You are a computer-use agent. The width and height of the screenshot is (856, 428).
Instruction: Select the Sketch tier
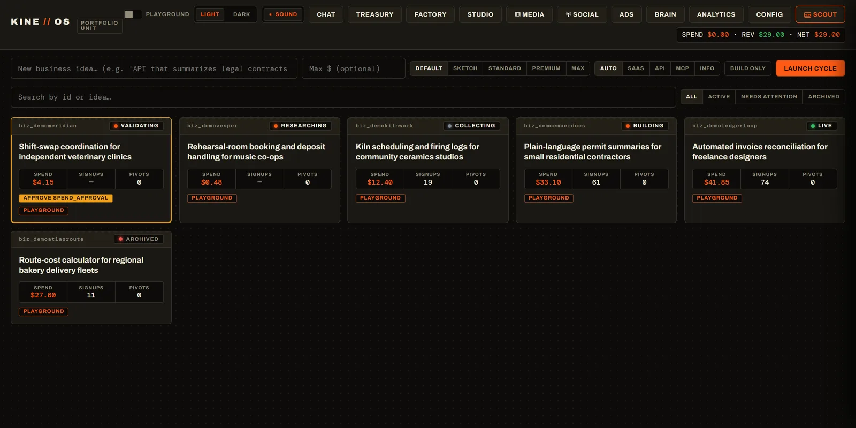(465, 68)
